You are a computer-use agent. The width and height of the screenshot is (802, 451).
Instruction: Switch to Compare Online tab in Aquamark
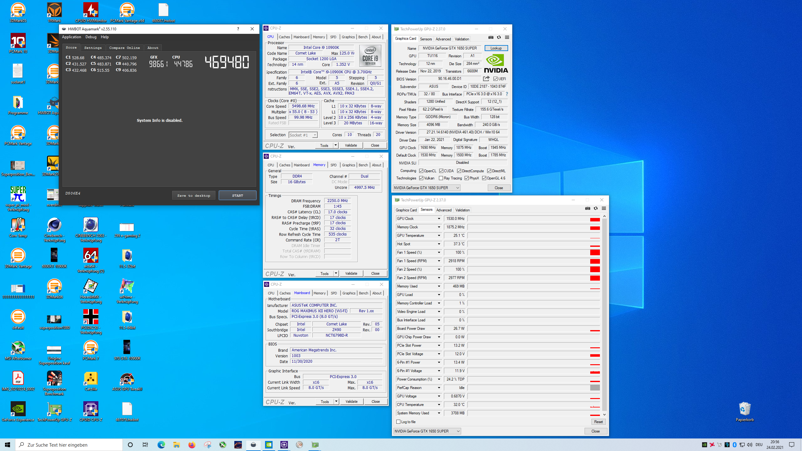(124, 48)
